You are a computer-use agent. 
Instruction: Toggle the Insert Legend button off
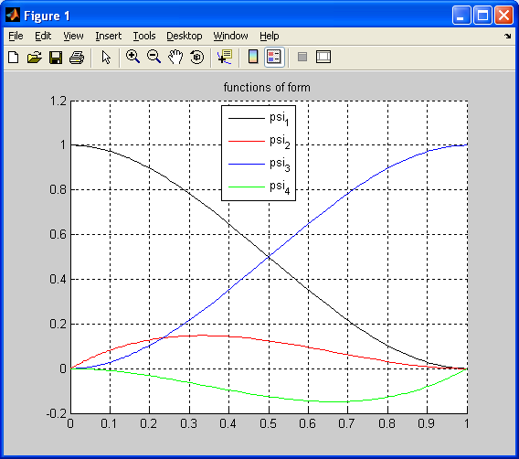pos(274,57)
